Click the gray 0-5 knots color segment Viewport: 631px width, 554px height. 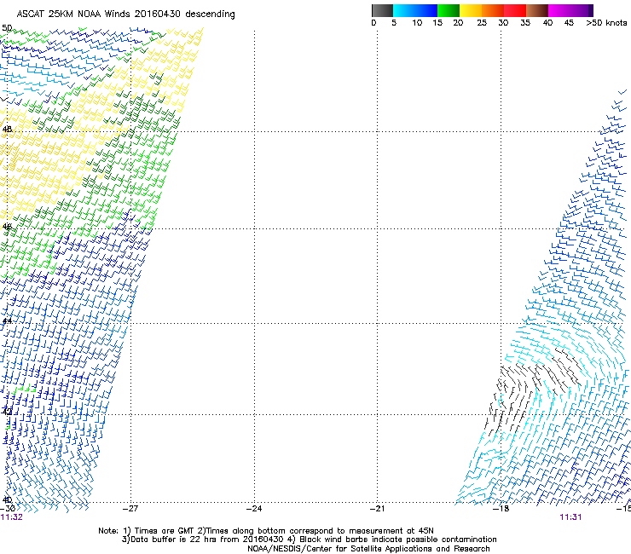coord(382,10)
